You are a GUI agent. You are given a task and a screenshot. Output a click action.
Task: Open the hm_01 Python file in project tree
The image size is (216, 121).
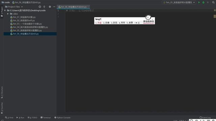23,17
